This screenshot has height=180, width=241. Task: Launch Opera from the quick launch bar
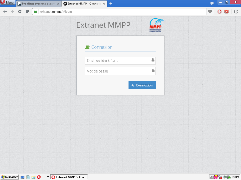[39, 177]
